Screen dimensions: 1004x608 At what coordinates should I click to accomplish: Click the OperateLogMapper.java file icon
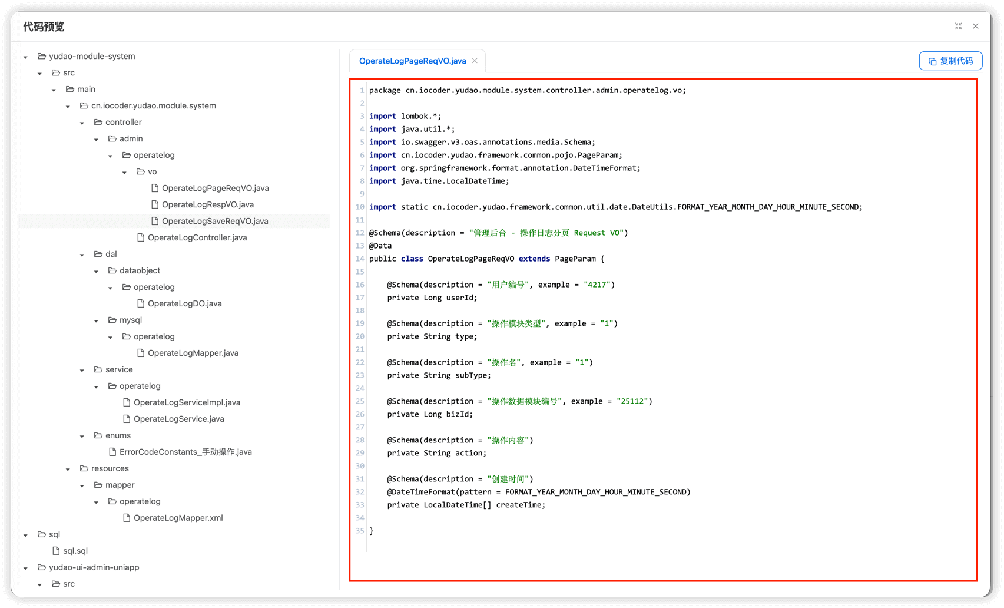click(141, 353)
